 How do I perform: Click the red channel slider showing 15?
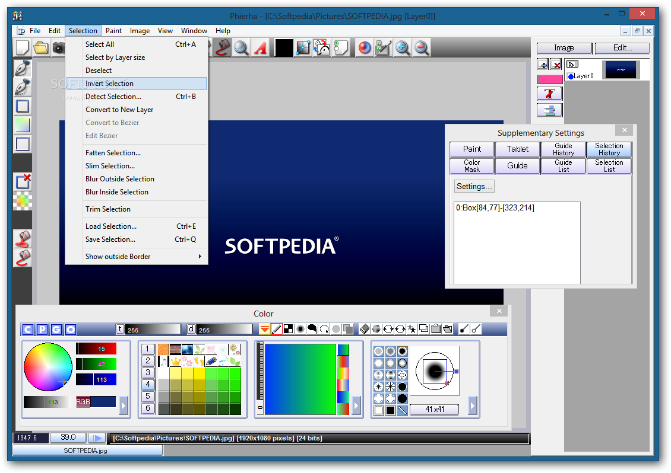[x=96, y=349]
